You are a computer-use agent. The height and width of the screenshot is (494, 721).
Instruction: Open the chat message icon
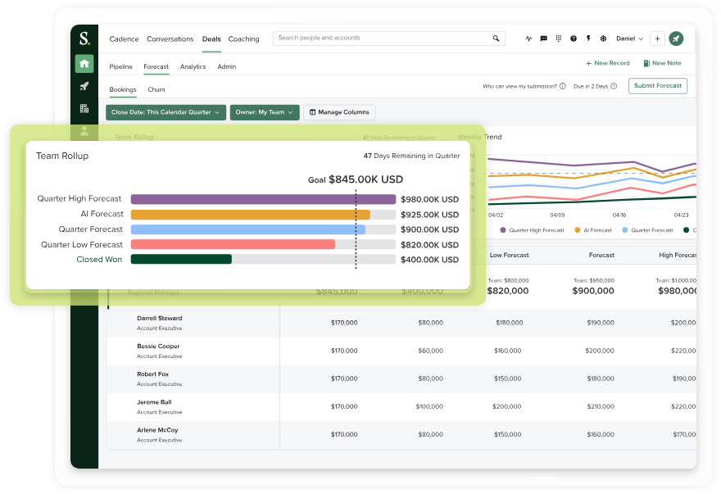point(543,39)
